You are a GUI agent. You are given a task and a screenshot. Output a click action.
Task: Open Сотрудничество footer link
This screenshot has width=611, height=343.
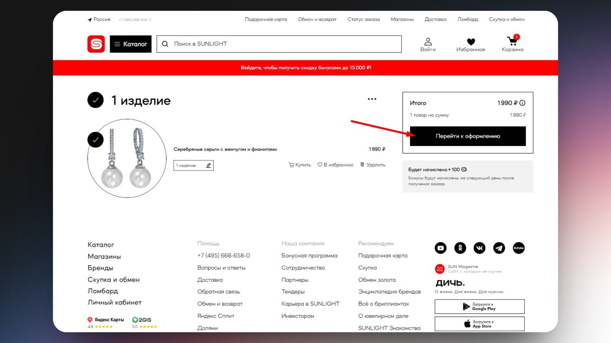click(303, 268)
